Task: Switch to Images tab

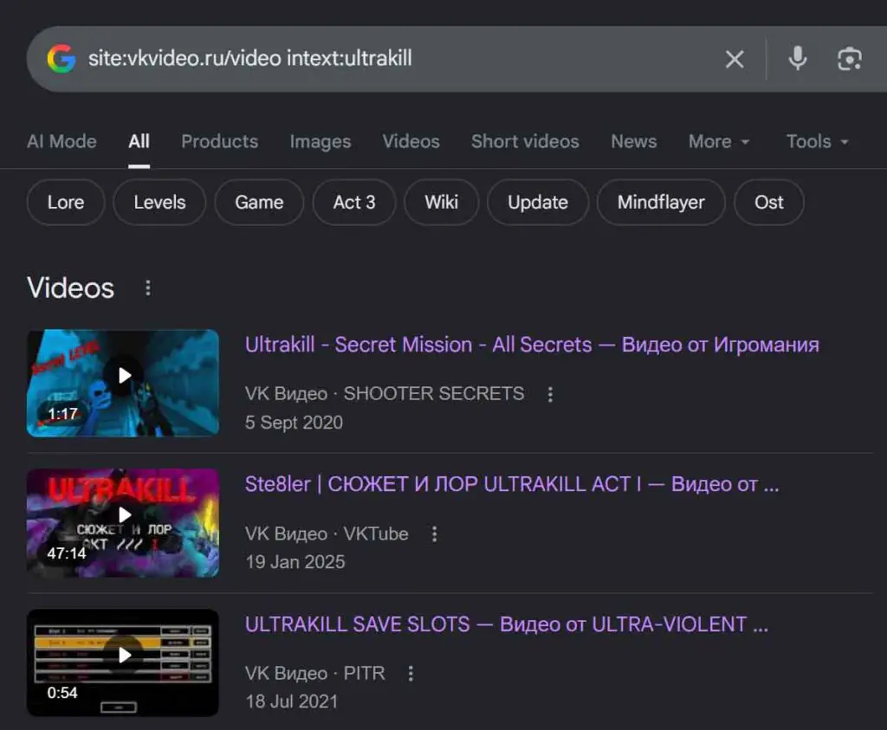Action: coord(320,141)
